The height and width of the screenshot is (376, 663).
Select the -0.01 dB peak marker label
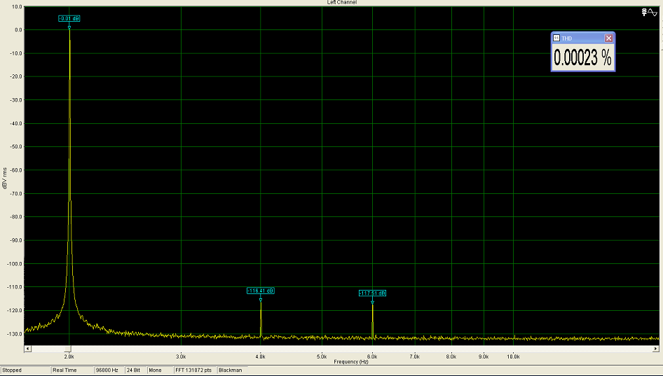pyautogui.click(x=69, y=19)
